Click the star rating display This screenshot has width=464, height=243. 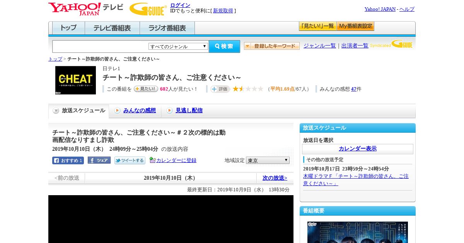click(x=248, y=89)
